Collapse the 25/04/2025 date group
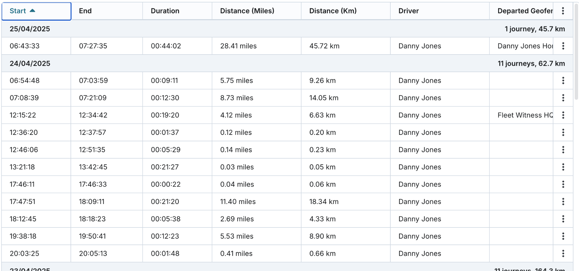The image size is (579, 271). [30, 29]
